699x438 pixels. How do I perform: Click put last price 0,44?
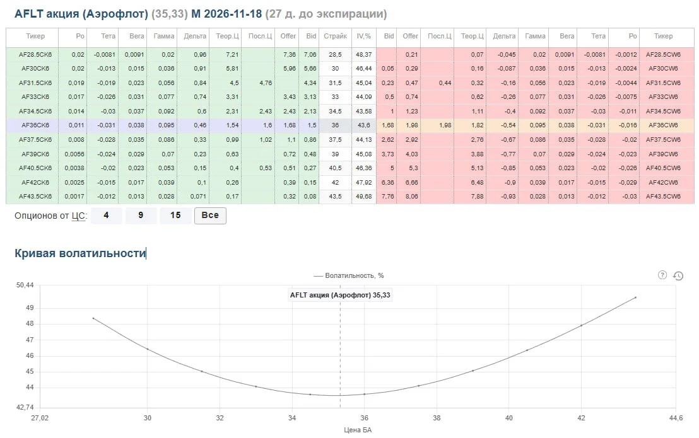(x=445, y=83)
